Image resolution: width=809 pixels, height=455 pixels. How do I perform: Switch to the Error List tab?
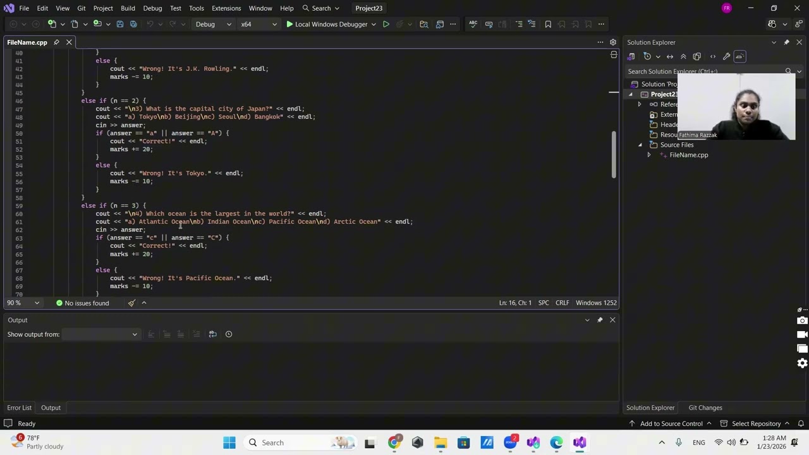coord(19,408)
